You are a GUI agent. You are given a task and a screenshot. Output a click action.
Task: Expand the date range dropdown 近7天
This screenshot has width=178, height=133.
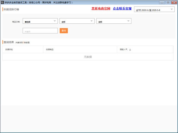(x=154, y=10)
